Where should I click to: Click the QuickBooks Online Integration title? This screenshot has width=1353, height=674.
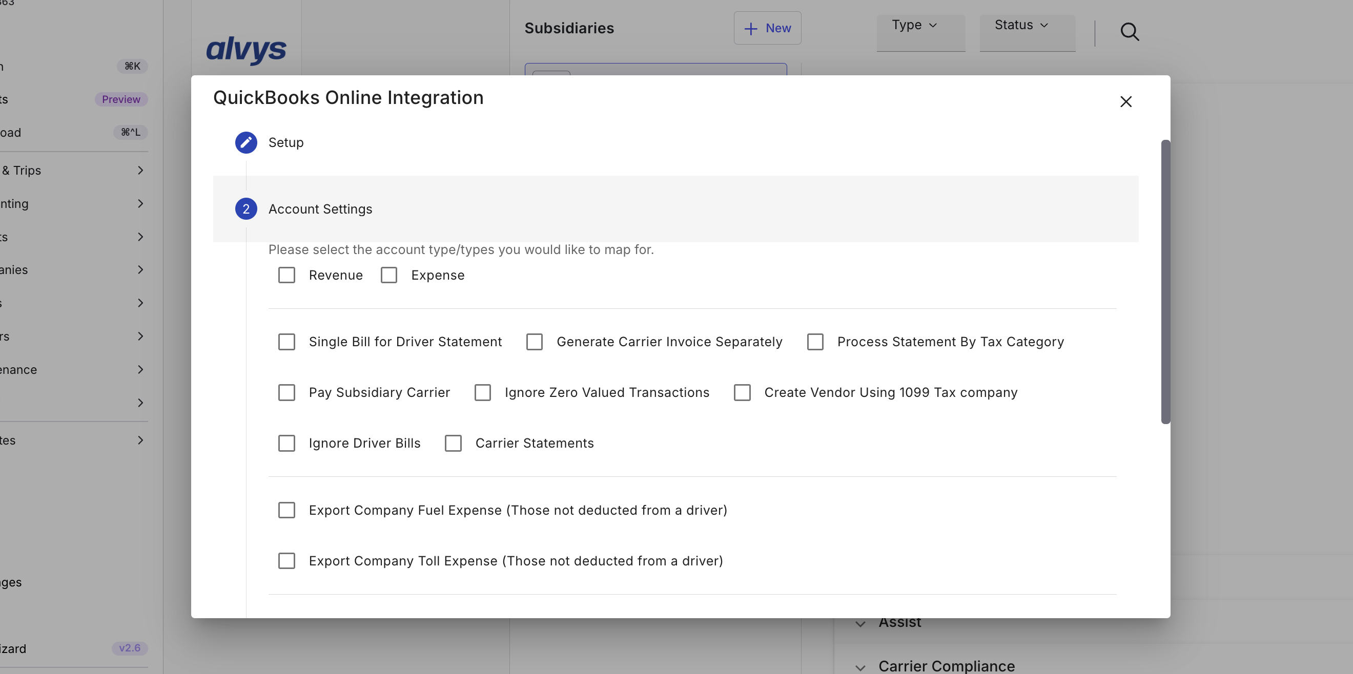click(347, 98)
